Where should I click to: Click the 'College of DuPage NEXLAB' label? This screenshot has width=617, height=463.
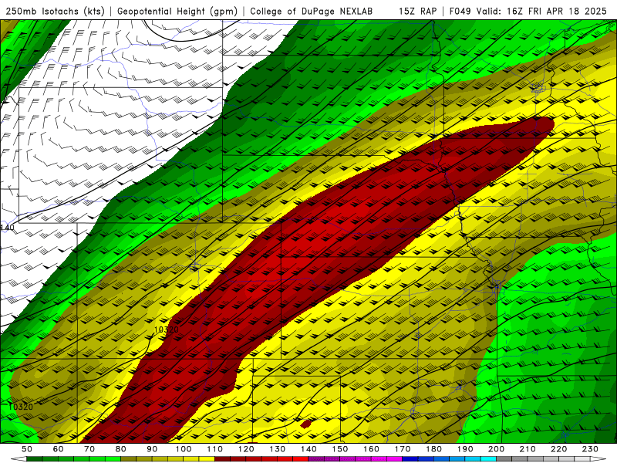(x=312, y=11)
